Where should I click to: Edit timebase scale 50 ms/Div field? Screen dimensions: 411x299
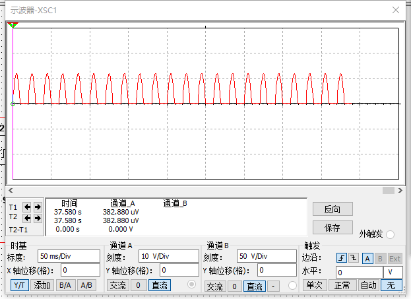(69, 256)
